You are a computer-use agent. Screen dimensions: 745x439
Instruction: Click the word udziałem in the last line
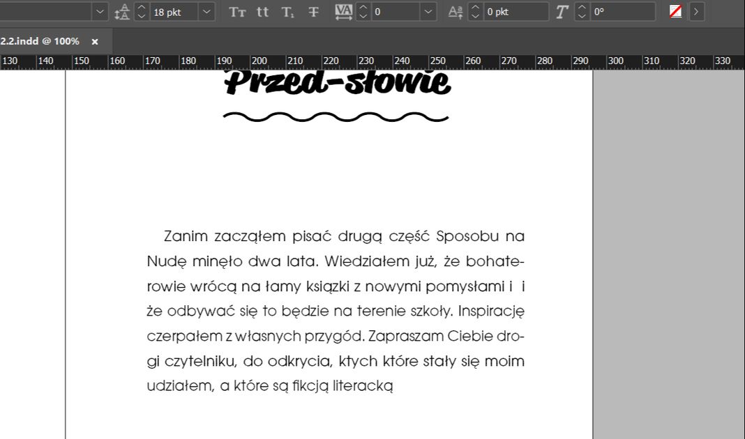click(x=181, y=386)
